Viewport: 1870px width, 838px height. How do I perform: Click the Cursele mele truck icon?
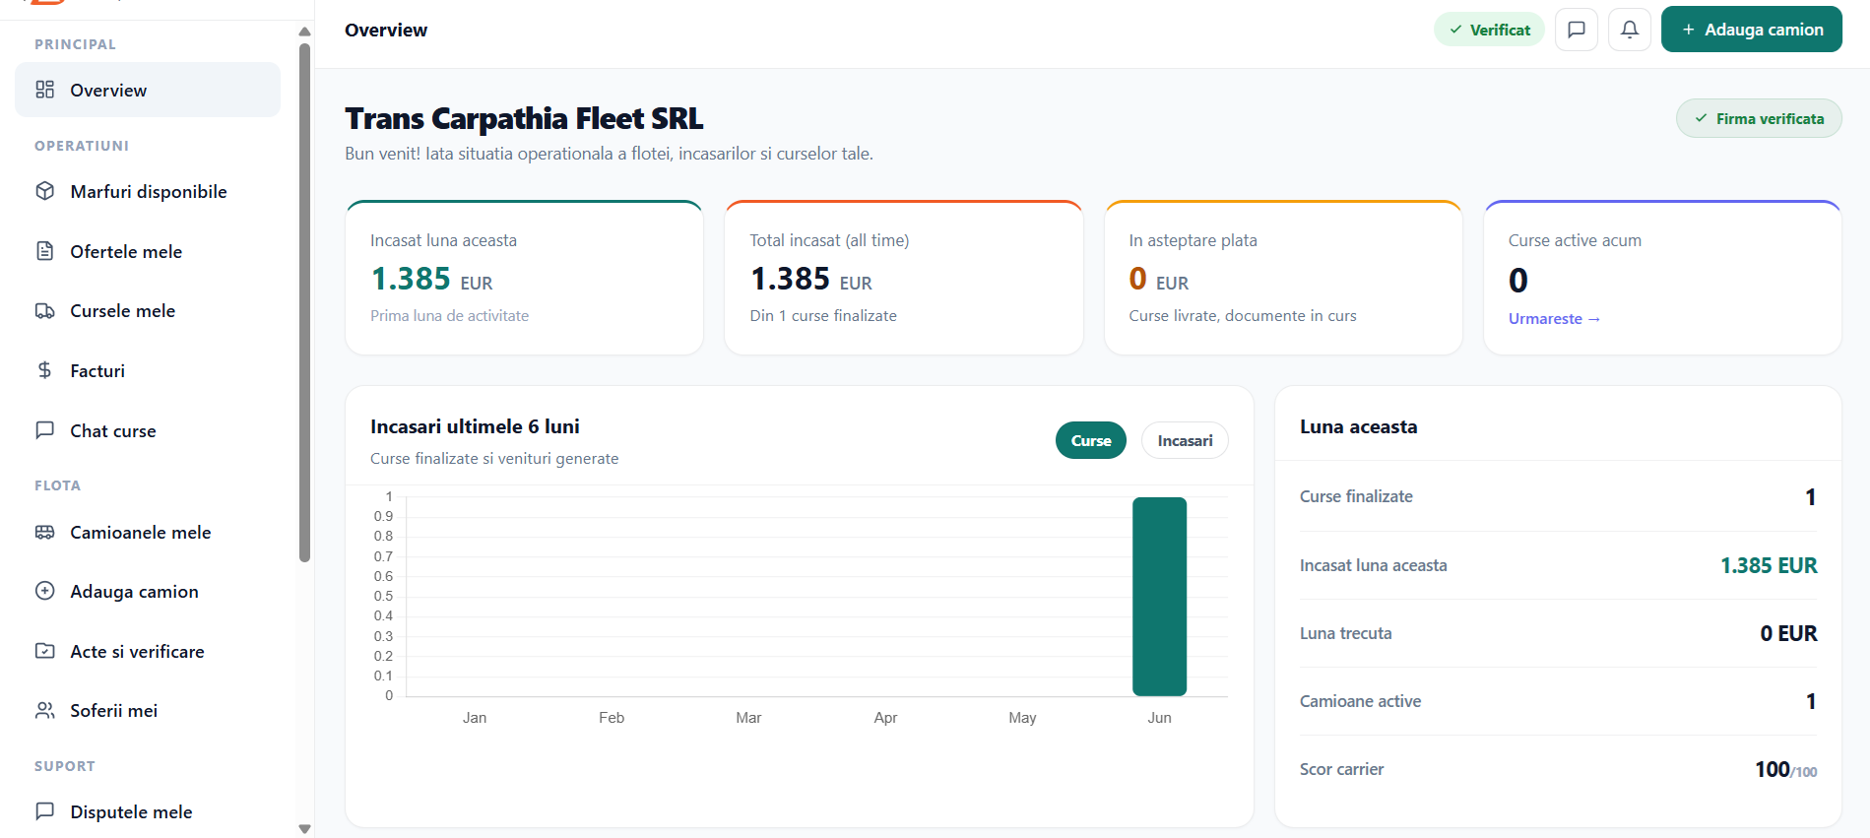coord(44,311)
